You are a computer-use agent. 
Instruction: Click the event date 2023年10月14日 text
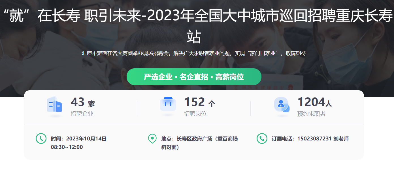(x=86, y=139)
